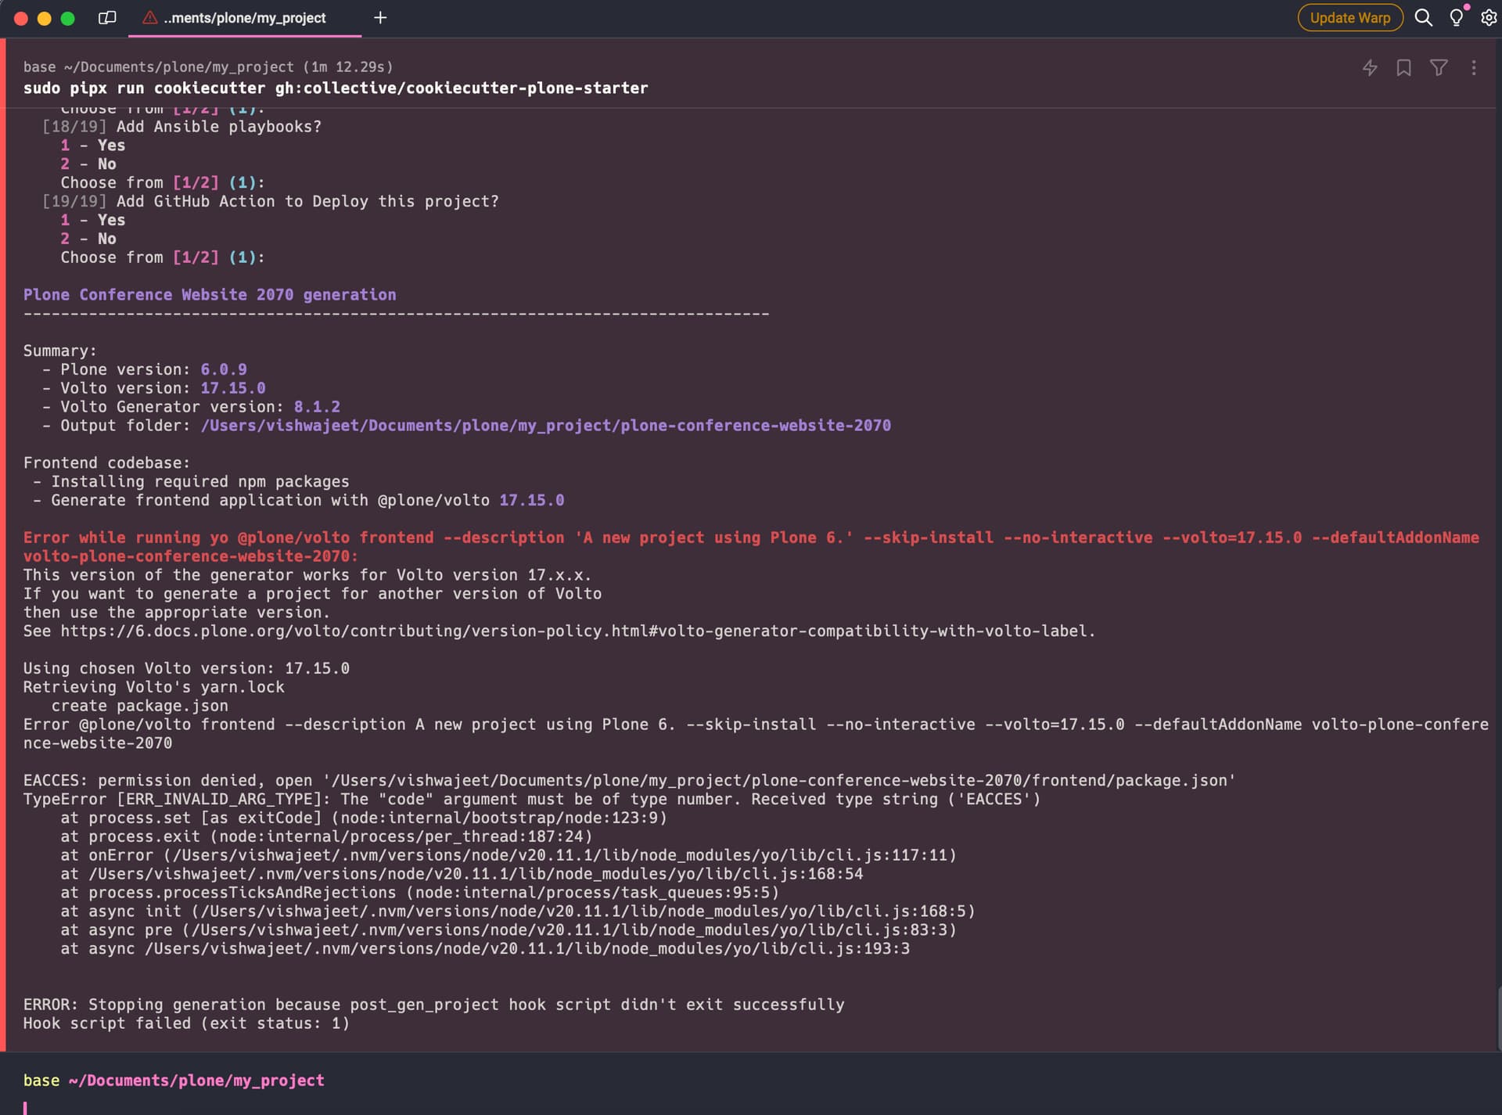Click 'at async init' stack trace line
Screen dimensions: 1502x1115
[518, 912]
